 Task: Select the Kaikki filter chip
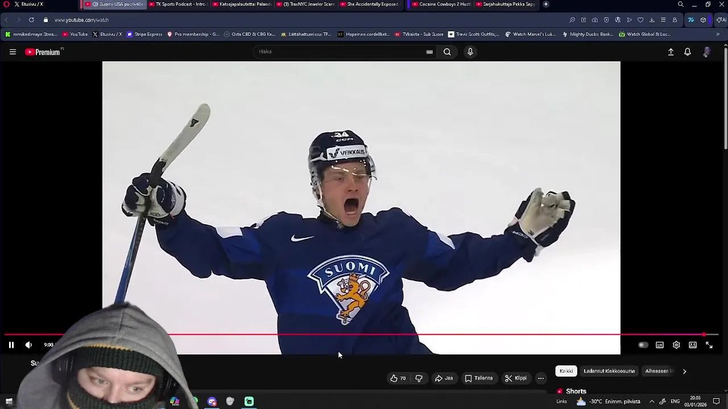pyautogui.click(x=566, y=371)
